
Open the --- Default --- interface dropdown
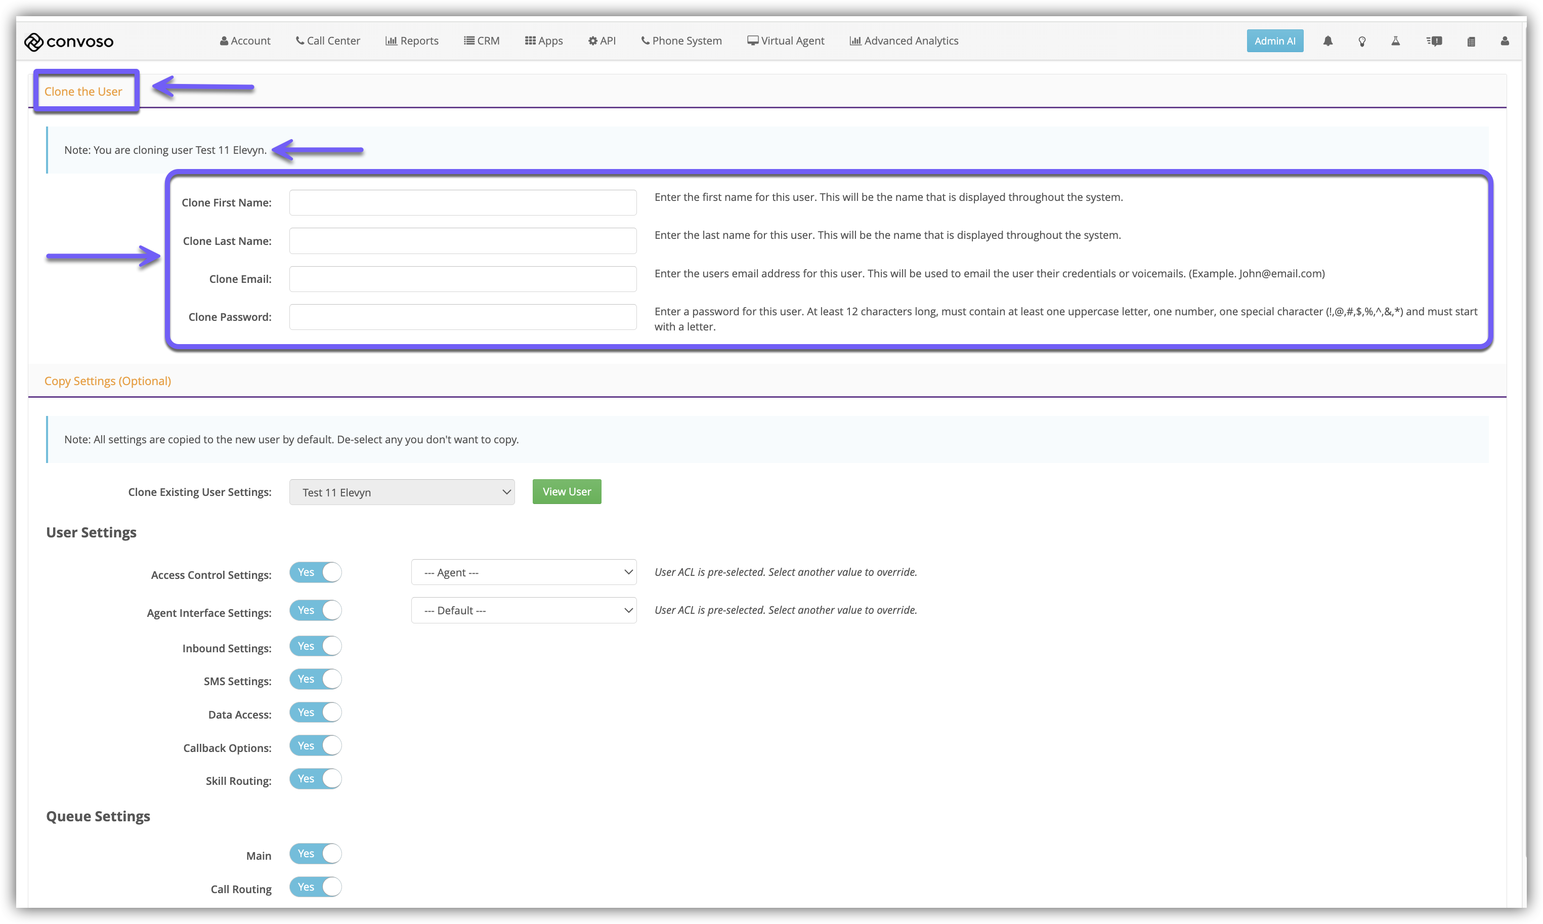click(524, 610)
